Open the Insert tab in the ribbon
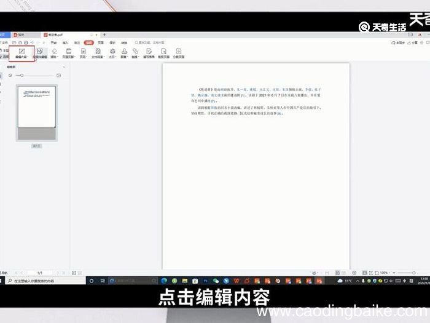The width and height of the screenshot is (430, 323). coord(65,42)
